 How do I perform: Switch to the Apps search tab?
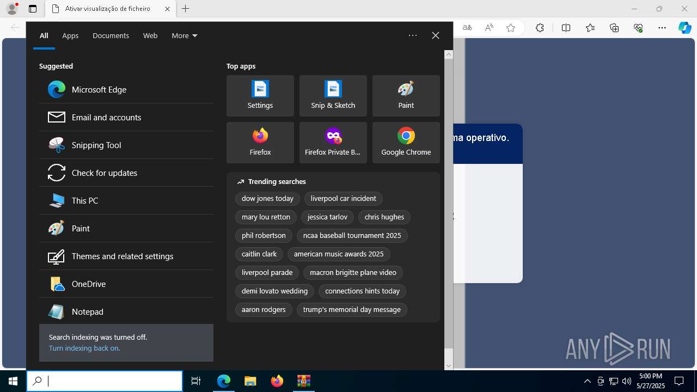(x=70, y=36)
